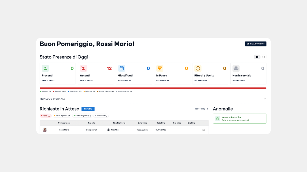Click the red attendance progress bar
Image resolution: width=307 pixels, height=172 pixels.
tap(153, 88)
